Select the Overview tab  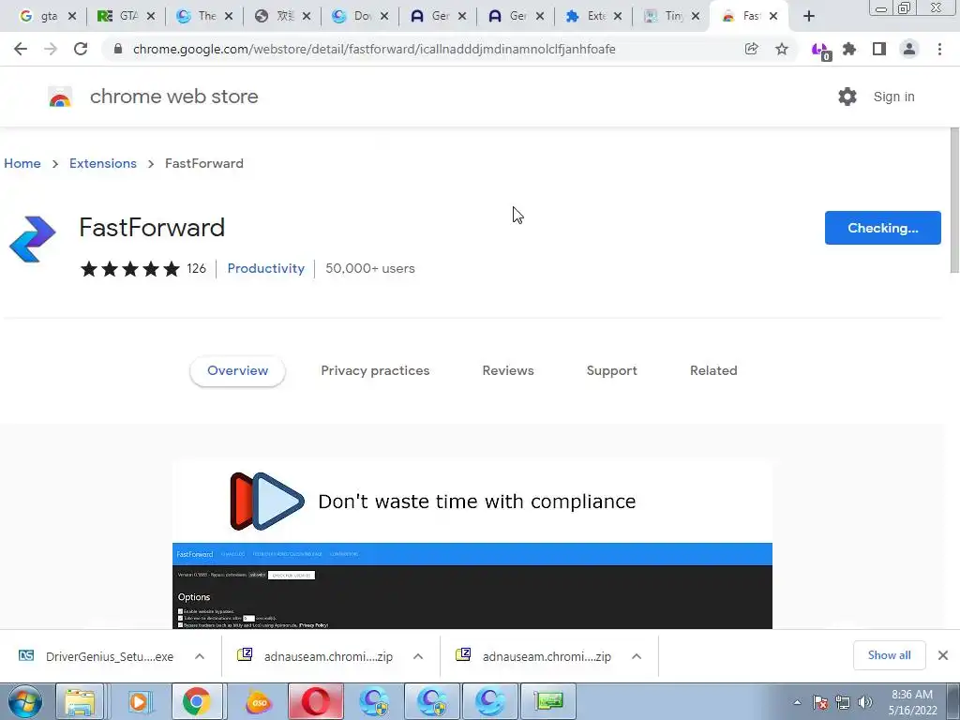tap(237, 370)
